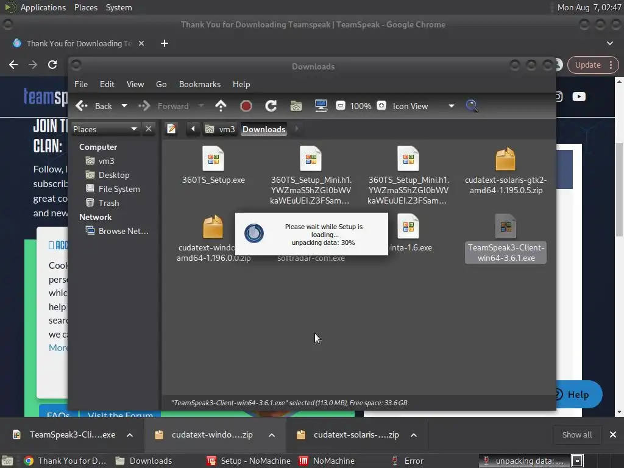Screen dimensions: 624x468
Task: Select the vm3 path bar button
Action: pyautogui.click(x=220, y=129)
